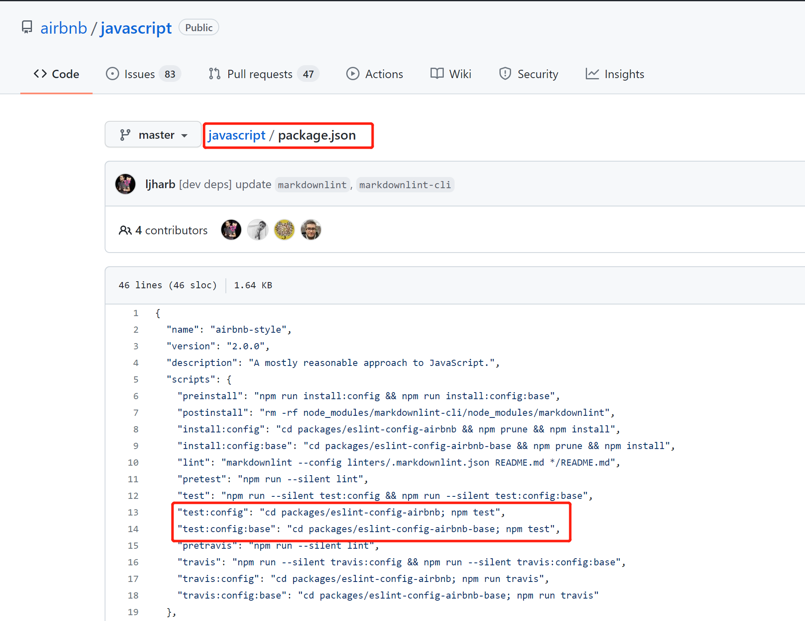Open the ljharb username link
The width and height of the screenshot is (805, 621).
(x=160, y=184)
